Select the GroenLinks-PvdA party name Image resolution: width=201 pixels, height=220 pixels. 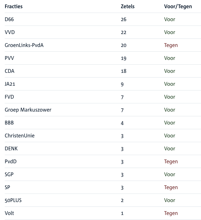click(x=24, y=45)
